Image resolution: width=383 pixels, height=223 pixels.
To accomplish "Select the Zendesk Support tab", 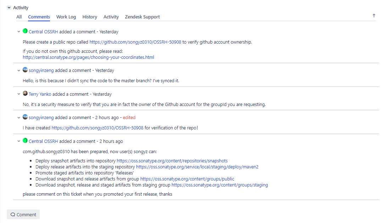I will click(142, 17).
